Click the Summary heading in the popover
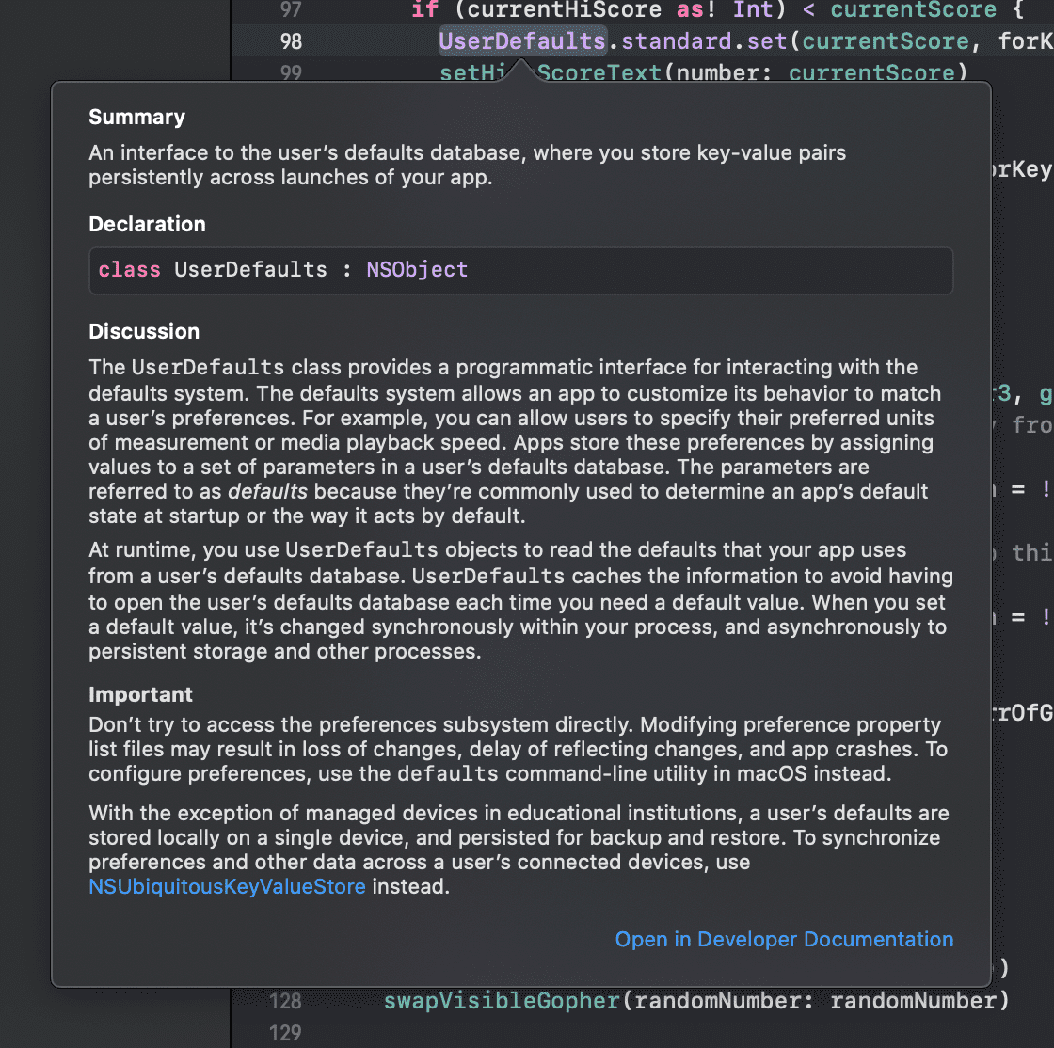 [136, 118]
